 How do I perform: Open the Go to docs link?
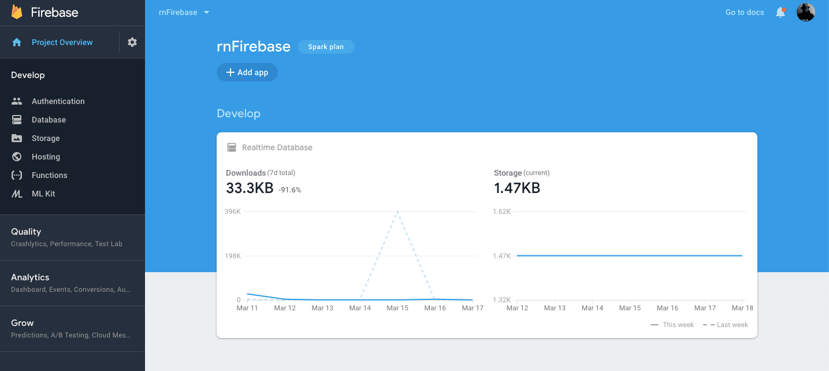pyautogui.click(x=744, y=12)
